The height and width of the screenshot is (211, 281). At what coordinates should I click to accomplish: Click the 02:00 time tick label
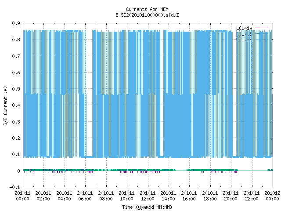(x=43, y=199)
